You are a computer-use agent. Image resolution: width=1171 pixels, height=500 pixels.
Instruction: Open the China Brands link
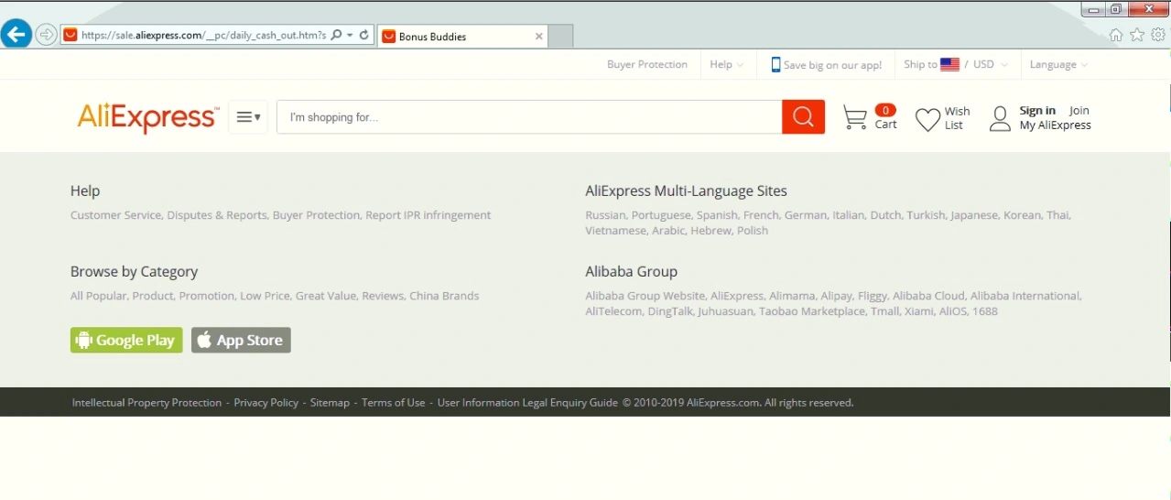pyautogui.click(x=444, y=296)
